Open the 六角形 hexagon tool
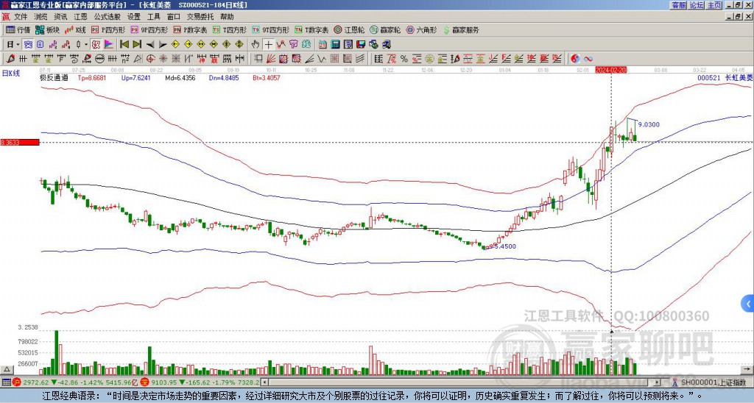Screen dimensions: 754x403 click(x=421, y=30)
